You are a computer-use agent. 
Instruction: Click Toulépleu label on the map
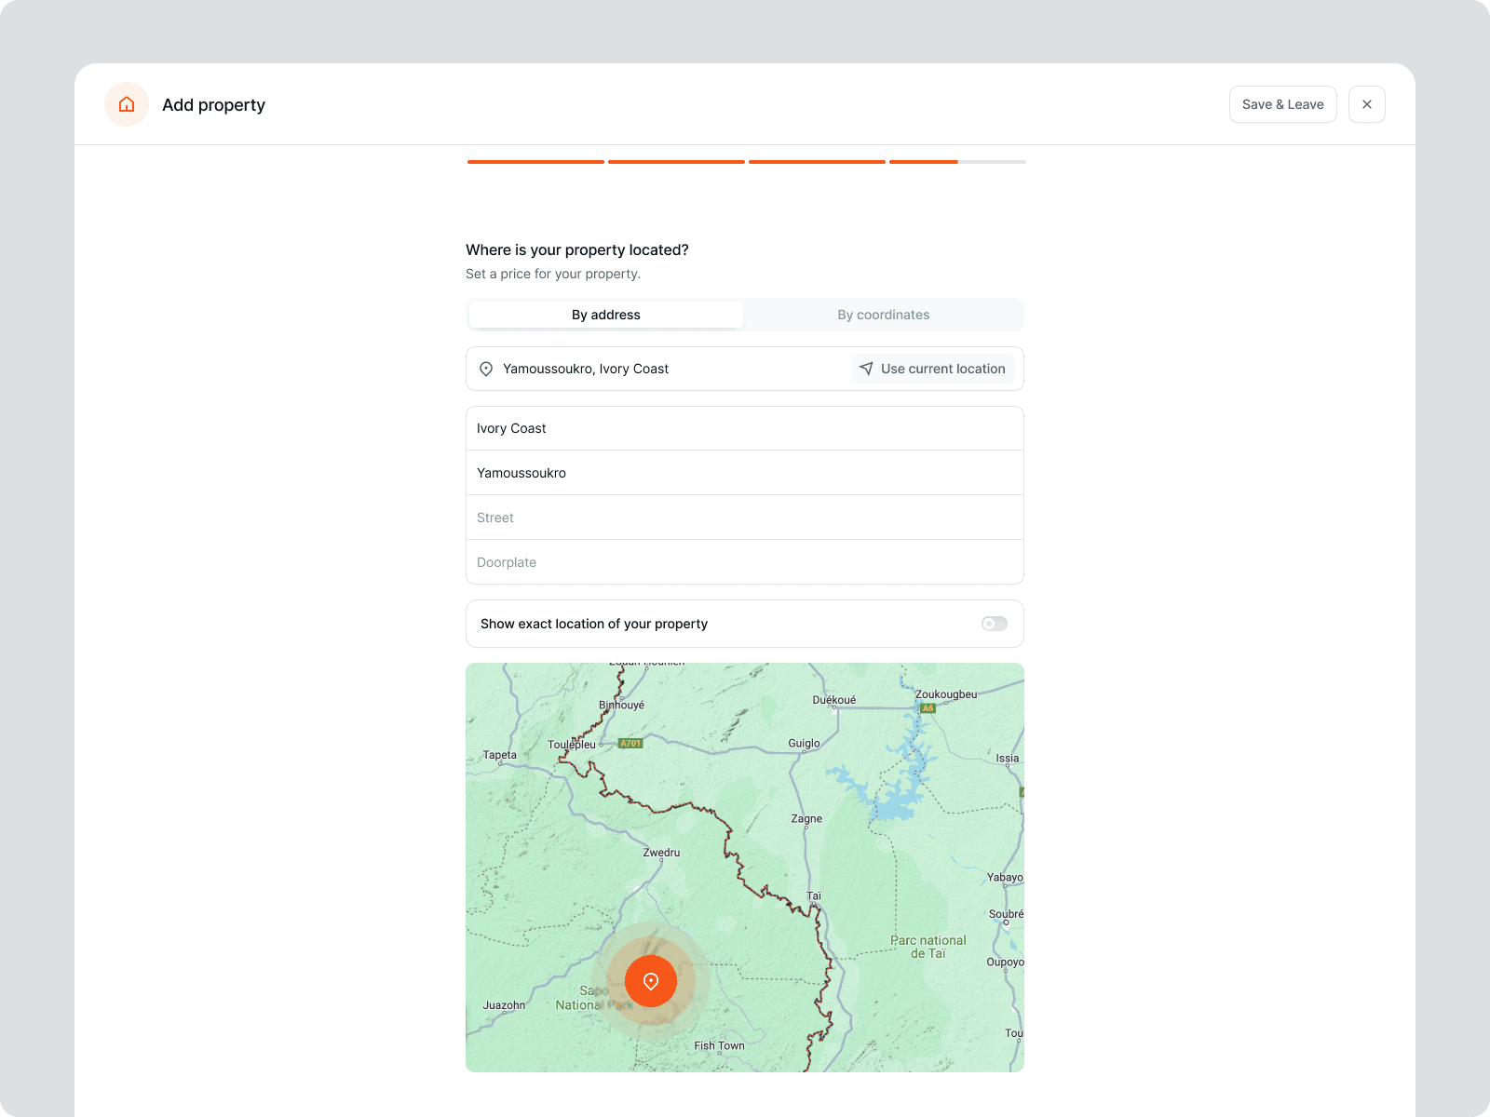[571, 745]
